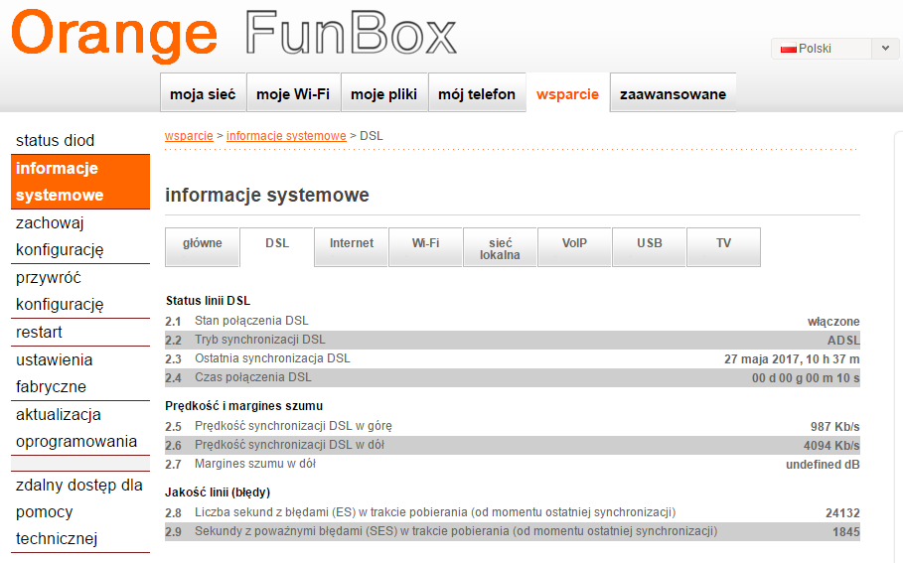Image resolution: width=903 pixels, height=563 pixels.
Task: Open the mój telefon menu
Action: click(477, 94)
